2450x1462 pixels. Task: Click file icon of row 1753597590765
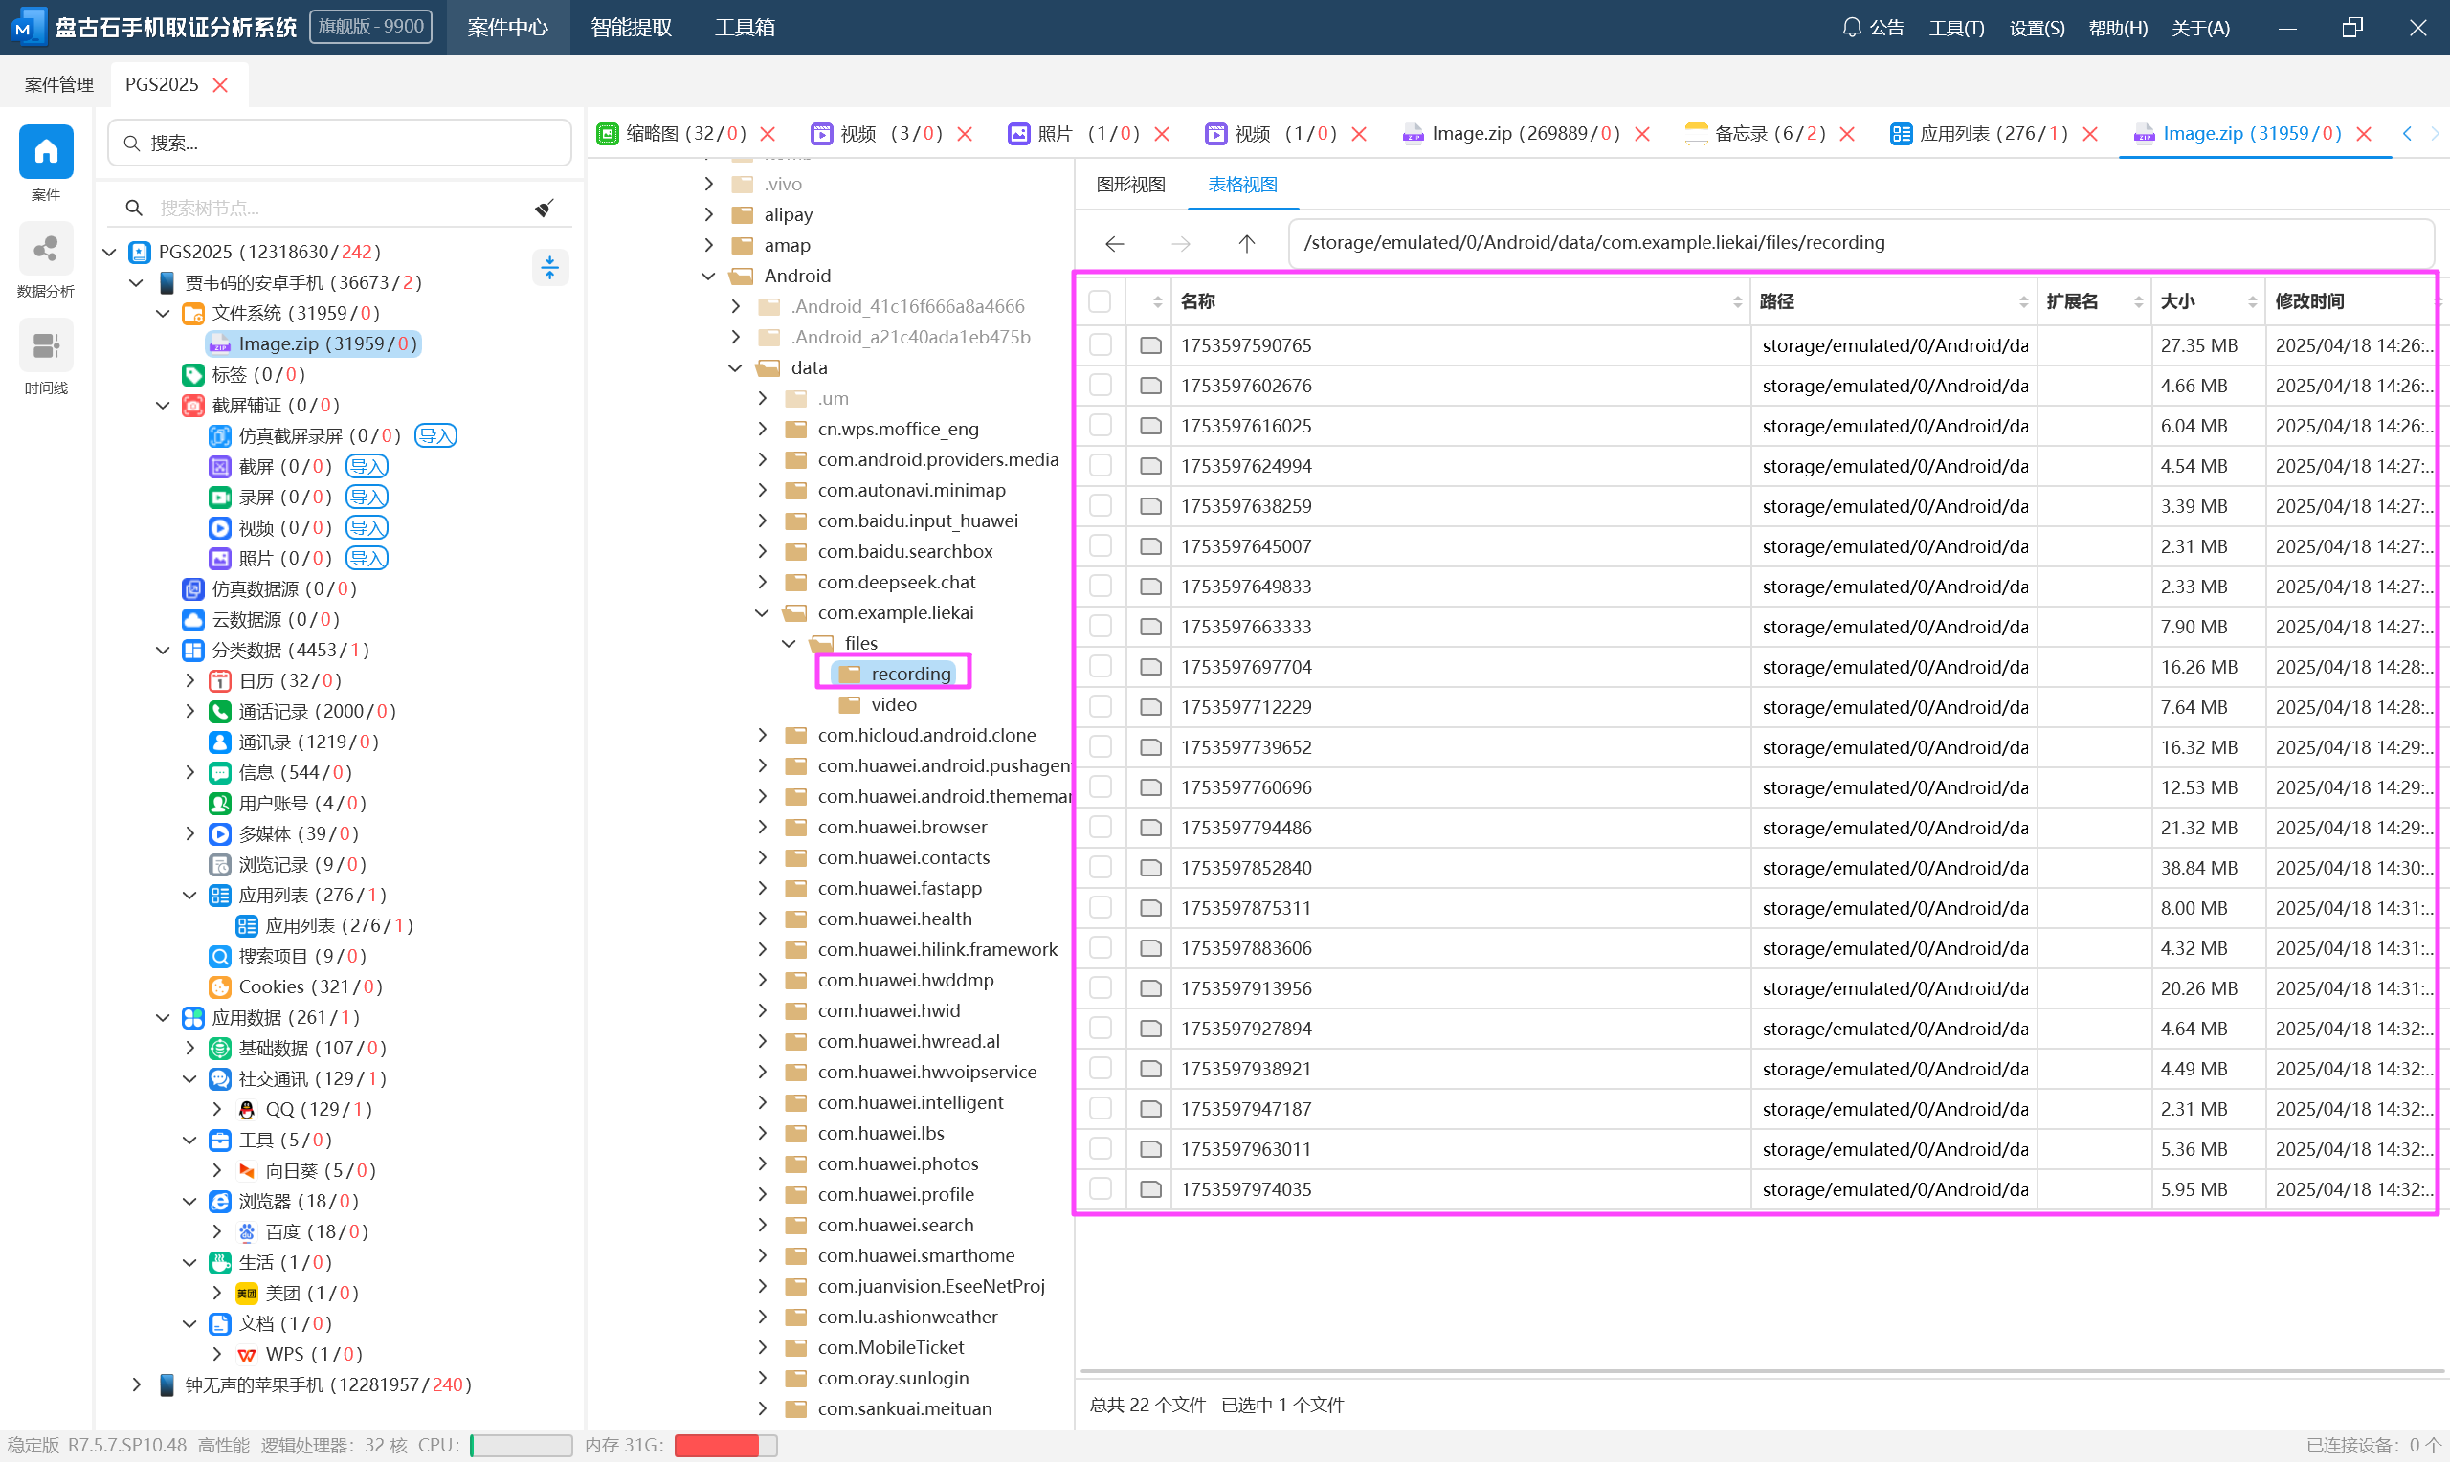point(1149,344)
